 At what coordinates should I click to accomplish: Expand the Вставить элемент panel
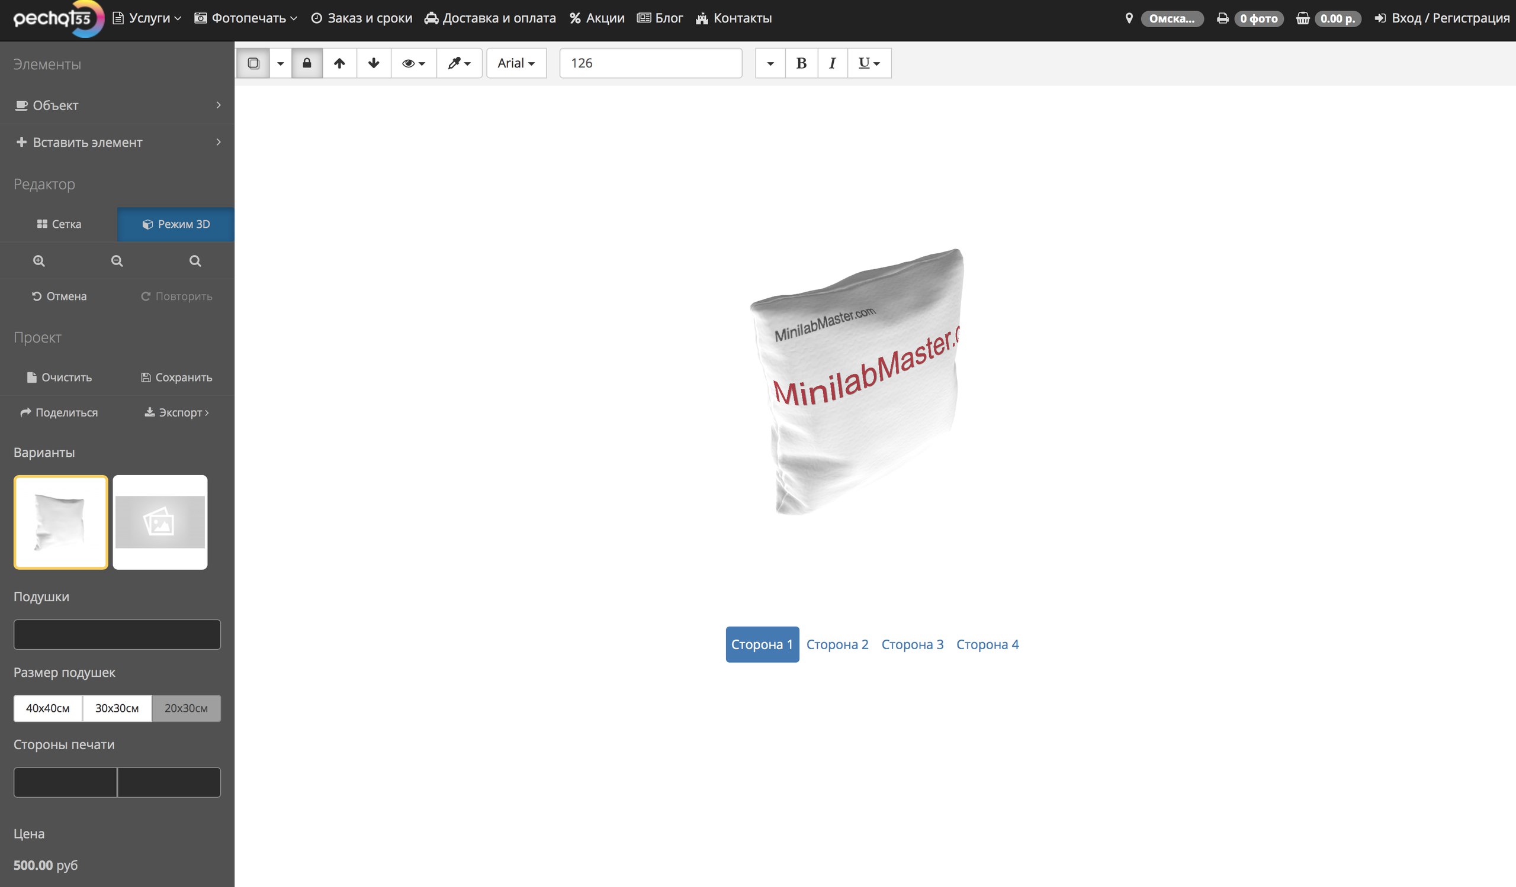(117, 143)
